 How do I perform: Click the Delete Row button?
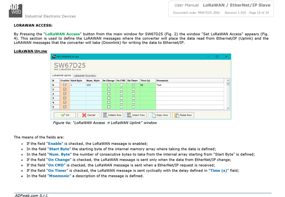click(112, 115)
